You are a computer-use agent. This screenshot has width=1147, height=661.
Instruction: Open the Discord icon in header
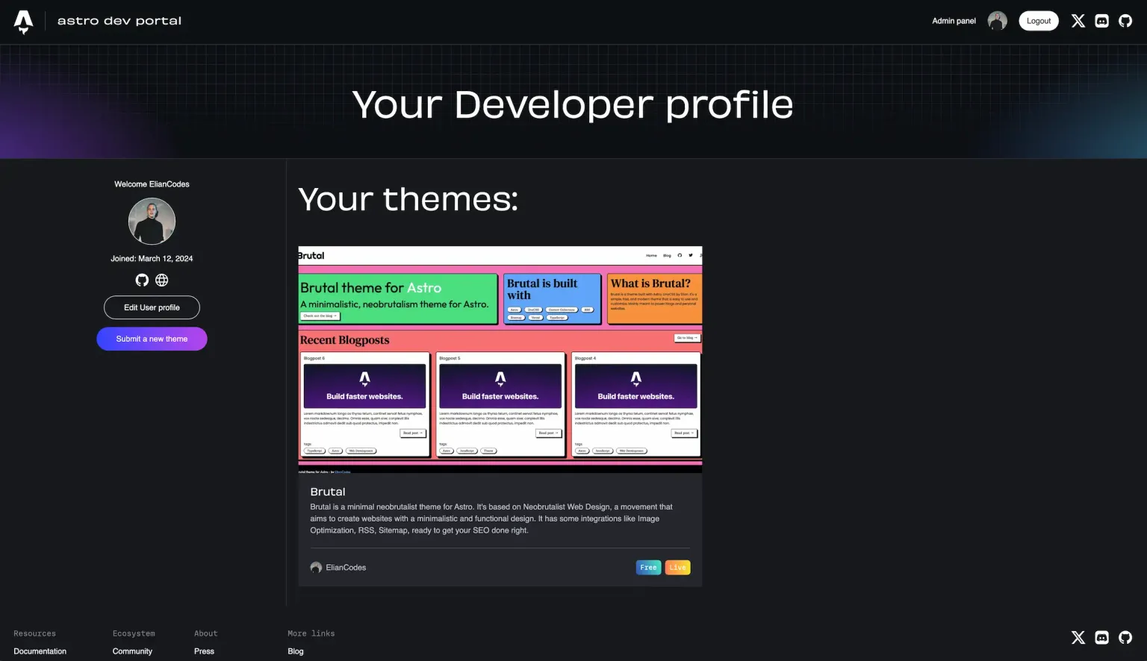(x=1101, y=21)
